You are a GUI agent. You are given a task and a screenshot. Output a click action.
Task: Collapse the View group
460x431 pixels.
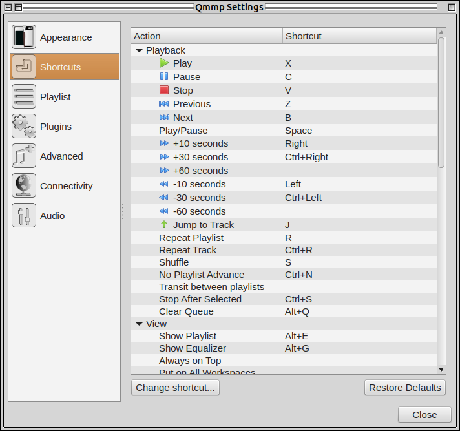tap(139, 324)
